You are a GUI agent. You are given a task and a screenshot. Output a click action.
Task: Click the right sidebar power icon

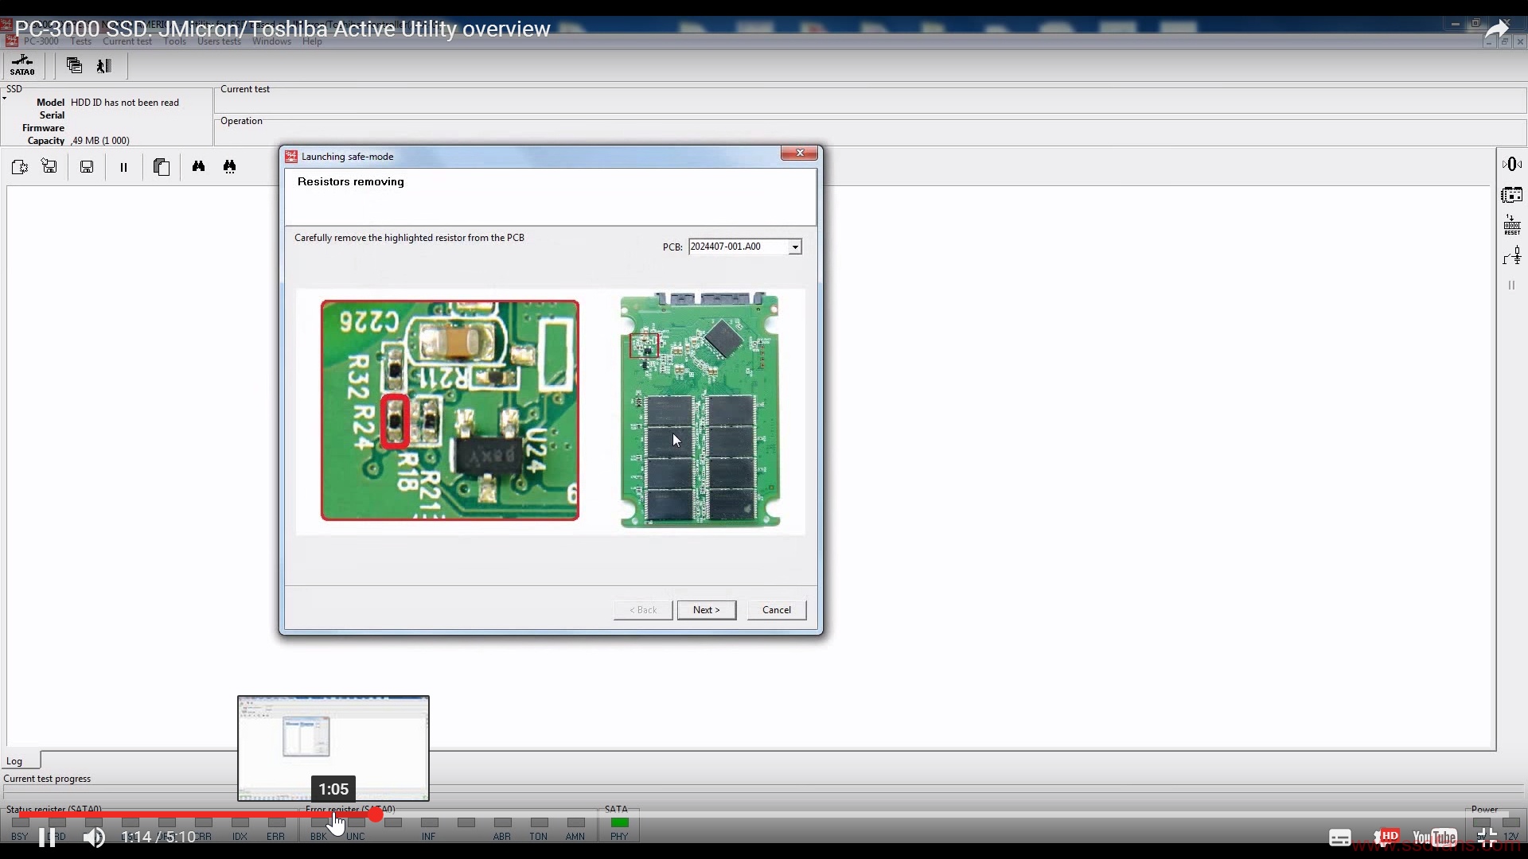[1512, 164]
